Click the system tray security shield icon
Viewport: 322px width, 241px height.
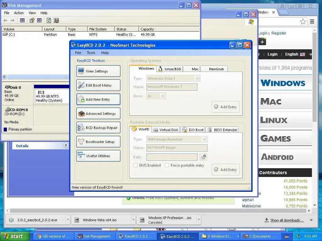pyautogui.click(x=299, y=236)
